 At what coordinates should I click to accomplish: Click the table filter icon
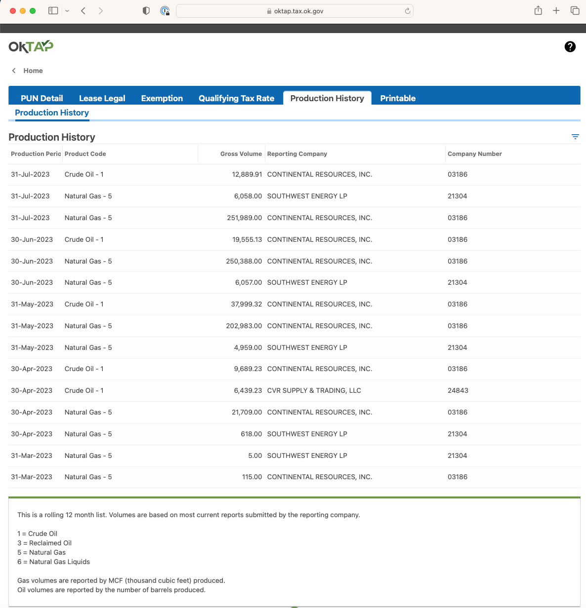click(575, 137)
